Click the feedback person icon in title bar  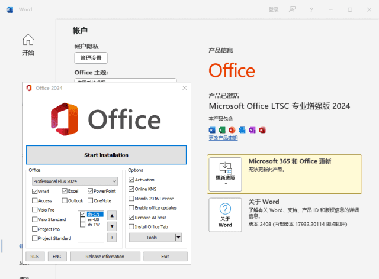click(x=292, y=9)
